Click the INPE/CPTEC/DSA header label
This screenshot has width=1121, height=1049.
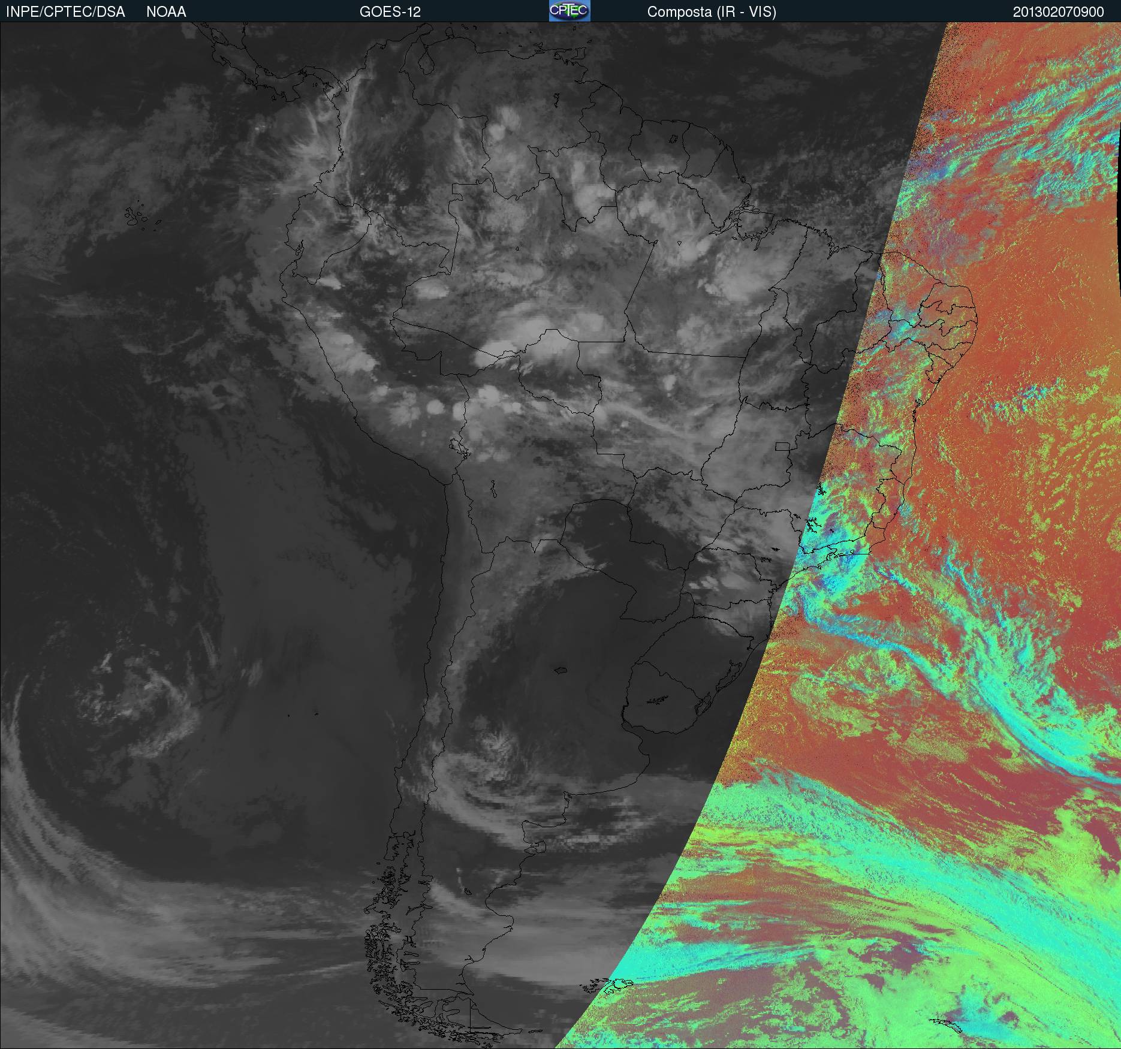point(65,12)
